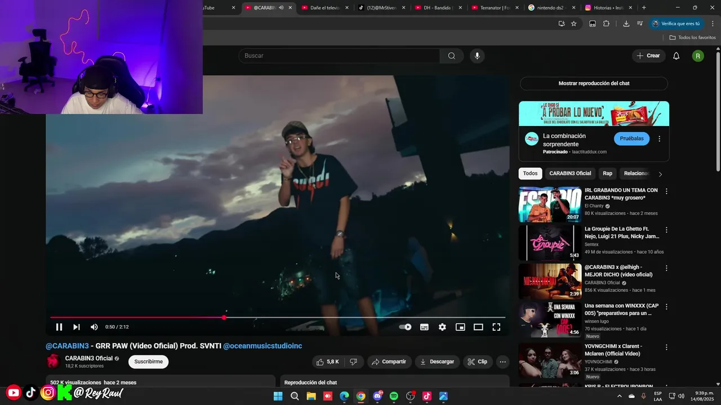Open more actions menu under video
Screen dimensions: 721x405
502,362
